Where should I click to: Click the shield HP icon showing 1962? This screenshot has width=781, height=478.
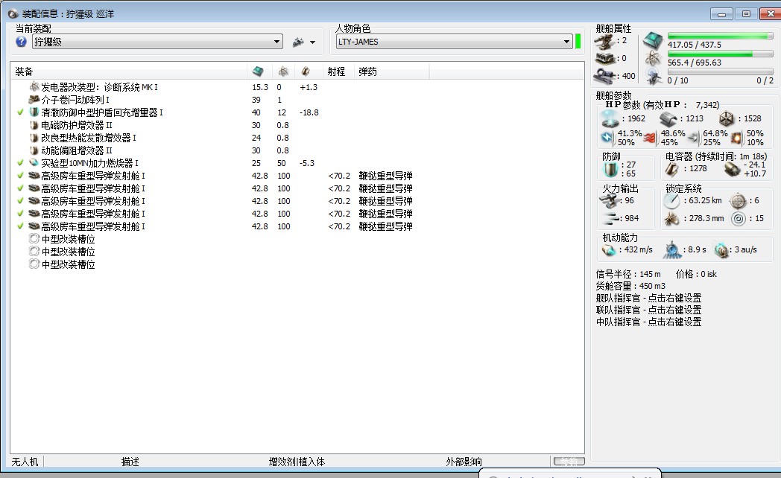610,118
